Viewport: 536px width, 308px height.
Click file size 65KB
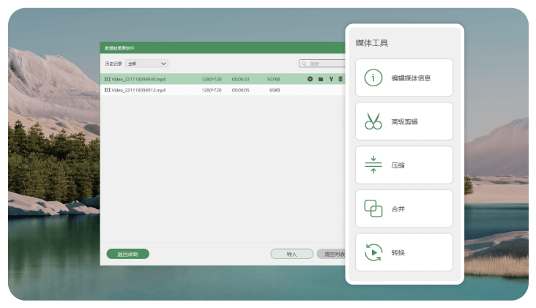275,90
